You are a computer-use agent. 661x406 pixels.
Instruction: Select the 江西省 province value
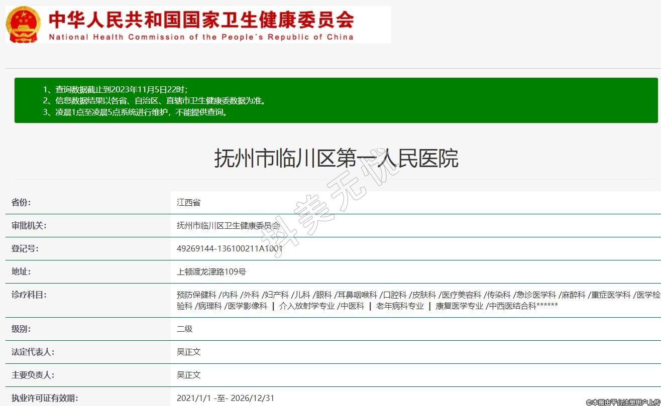point(188,202)
